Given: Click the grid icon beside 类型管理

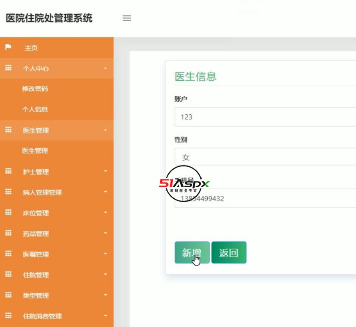Looking at the screenshot, I should pos(8,295).
